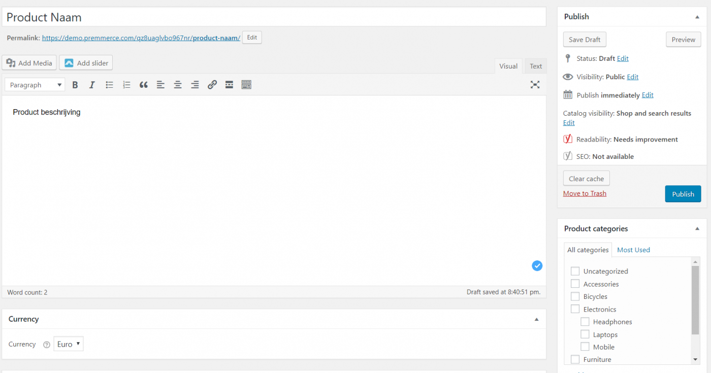Toggle the toolbar (kitchen sink) icon

[x=246, y=85]
